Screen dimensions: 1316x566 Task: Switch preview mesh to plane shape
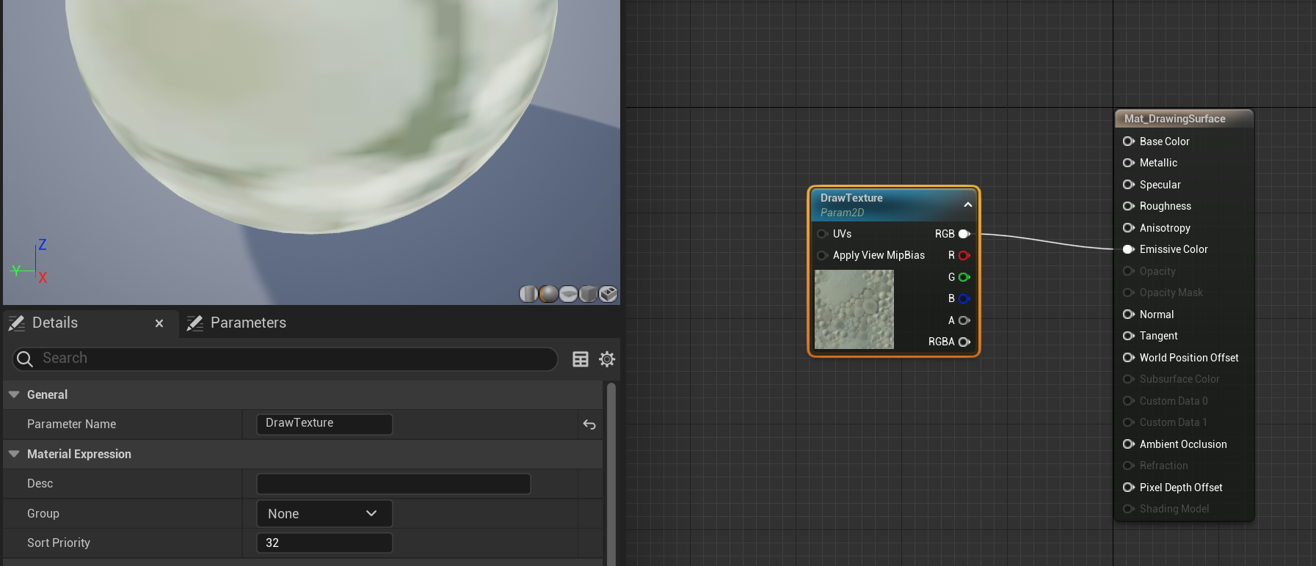point(568,294)
